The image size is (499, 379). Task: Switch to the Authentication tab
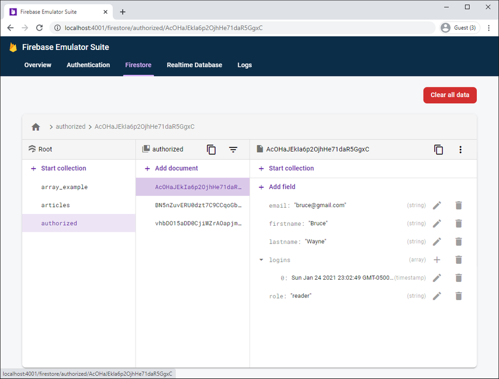(x=88, y=65)
